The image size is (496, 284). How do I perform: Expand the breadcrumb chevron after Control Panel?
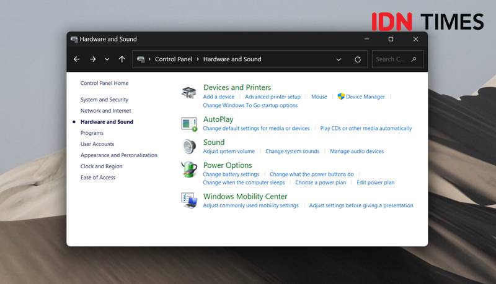pyautogui.click(x=198, y=59)
